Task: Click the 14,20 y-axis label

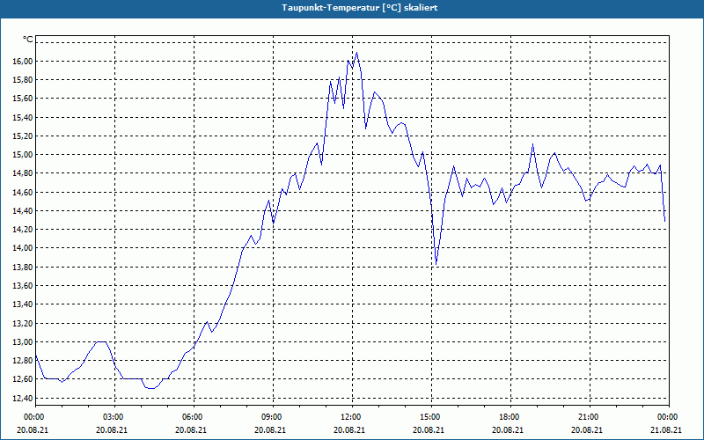Action: pyautogui.click(x=25, y=230)
